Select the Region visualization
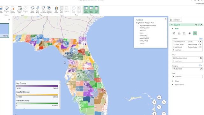 click(x=195, y=33)
